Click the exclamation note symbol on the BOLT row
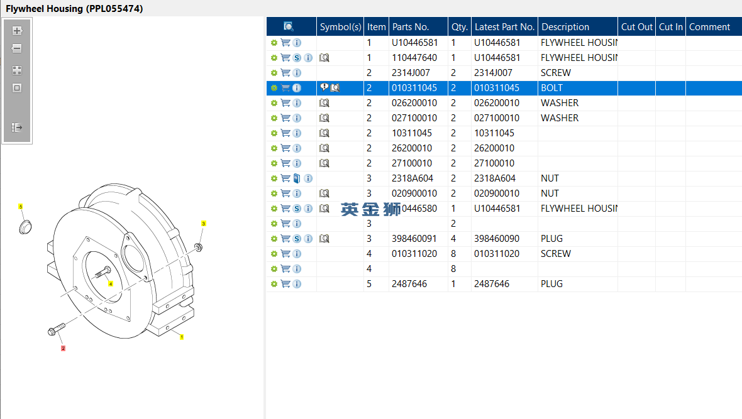742x419 pixels. click(x=324, y=87)
